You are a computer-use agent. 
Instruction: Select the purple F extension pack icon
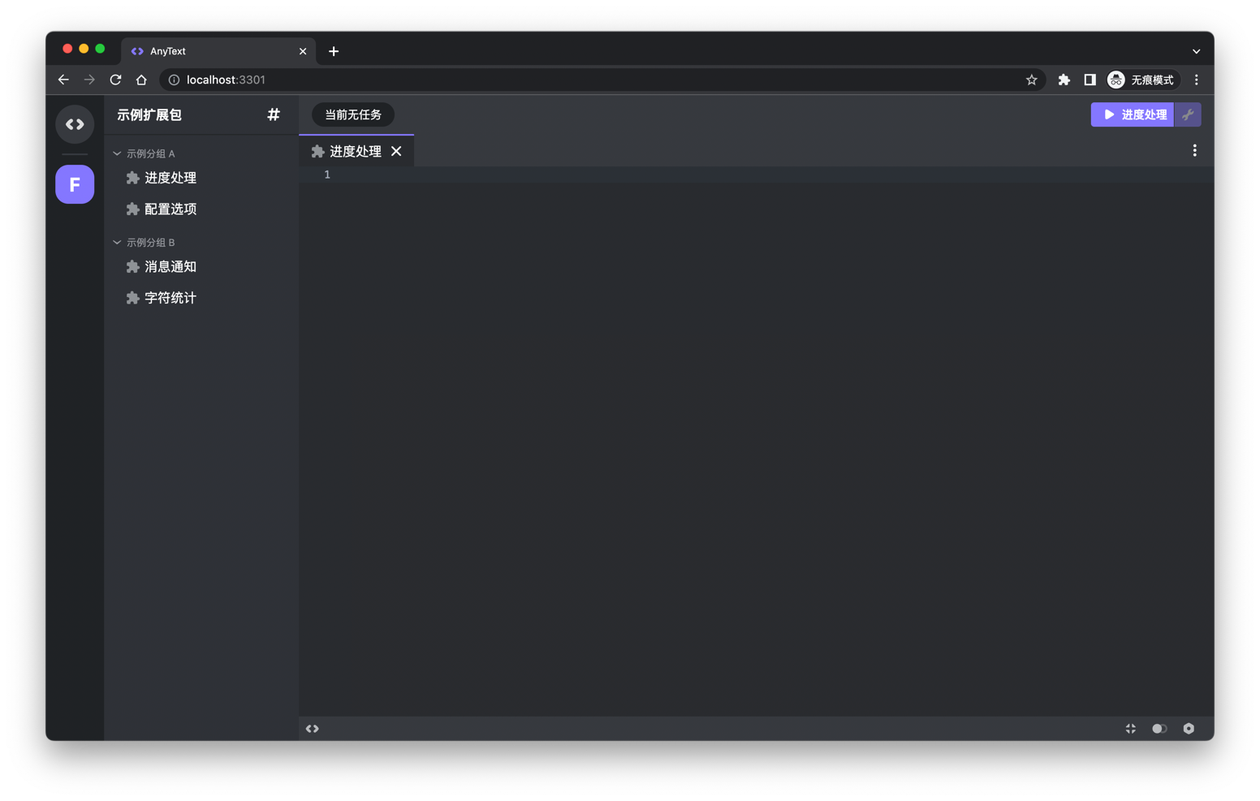click(75, 184)
